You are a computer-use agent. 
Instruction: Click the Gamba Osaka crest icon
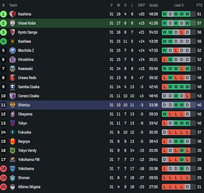tap(13, 87)
